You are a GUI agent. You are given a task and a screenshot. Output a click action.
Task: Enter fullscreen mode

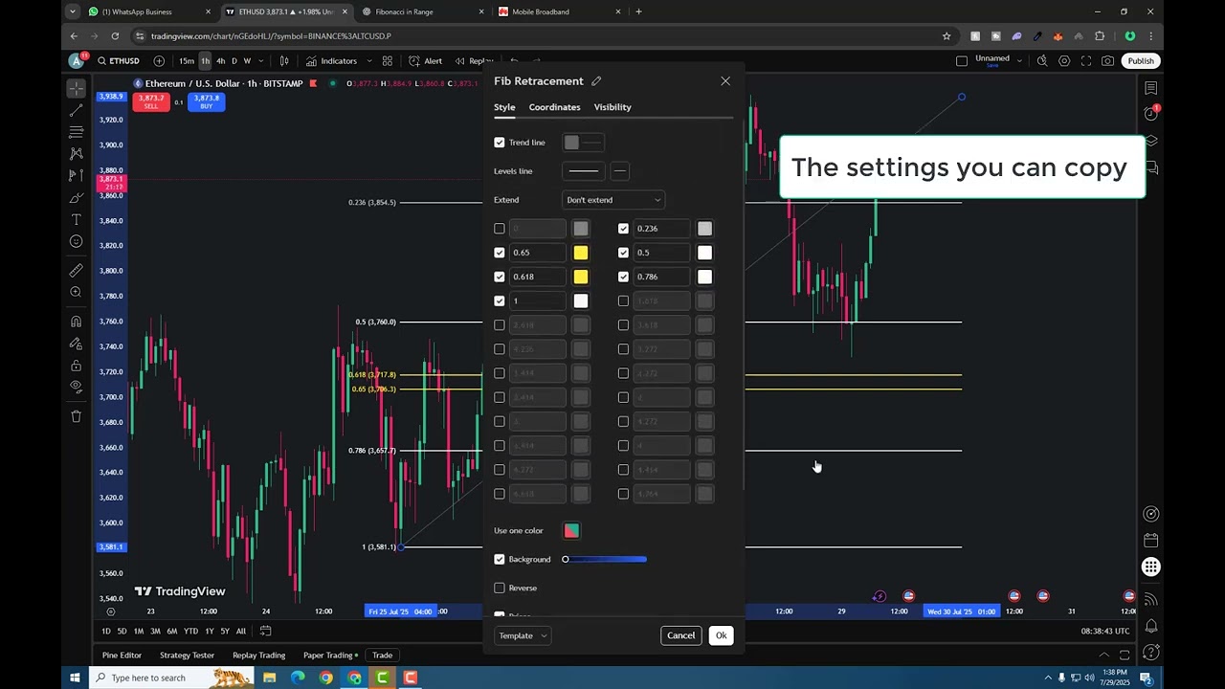click(x=1085, y=61)
